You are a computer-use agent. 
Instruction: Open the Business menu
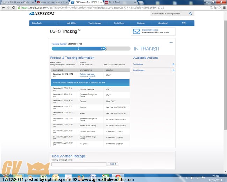[x=141, y=23]
